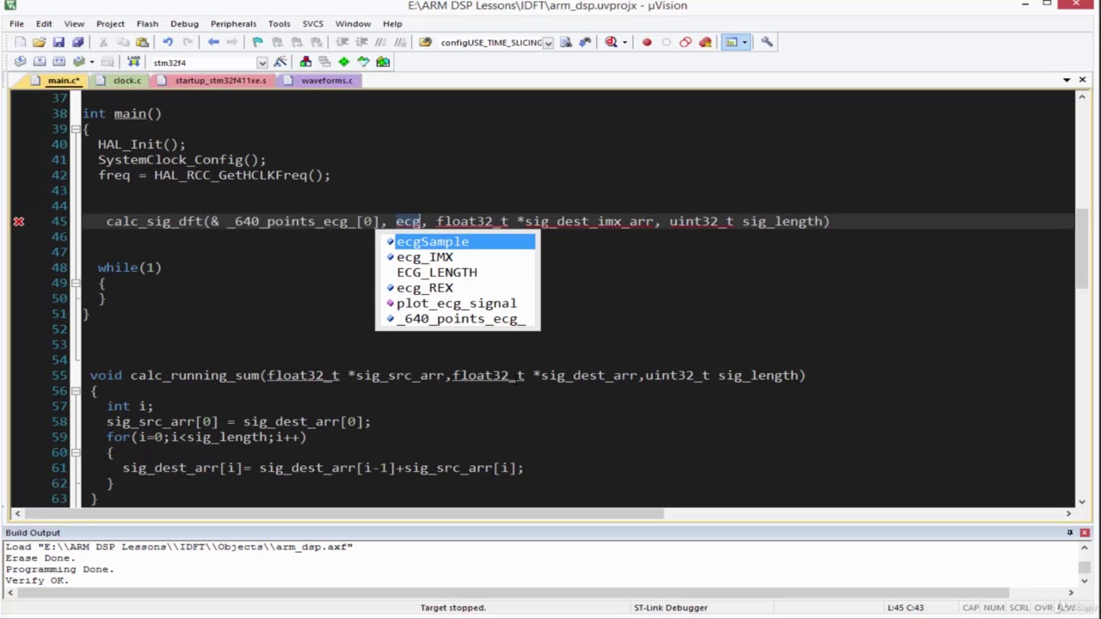Open Find in Files icon
This screenshot has height=619, width=1101.
click(x=425, y=42)
